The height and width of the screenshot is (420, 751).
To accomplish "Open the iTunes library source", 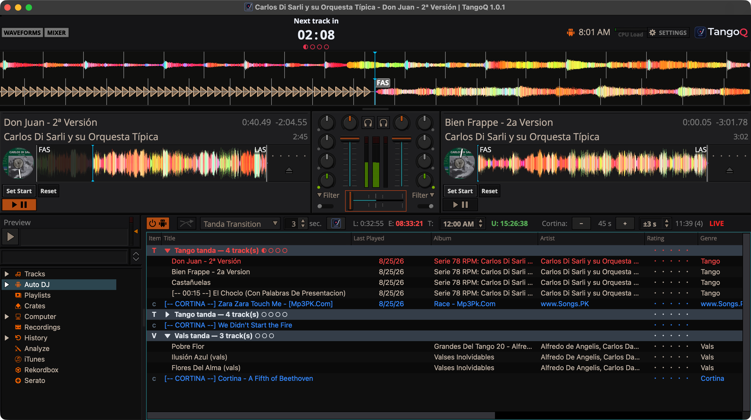I will click(34, 359).
